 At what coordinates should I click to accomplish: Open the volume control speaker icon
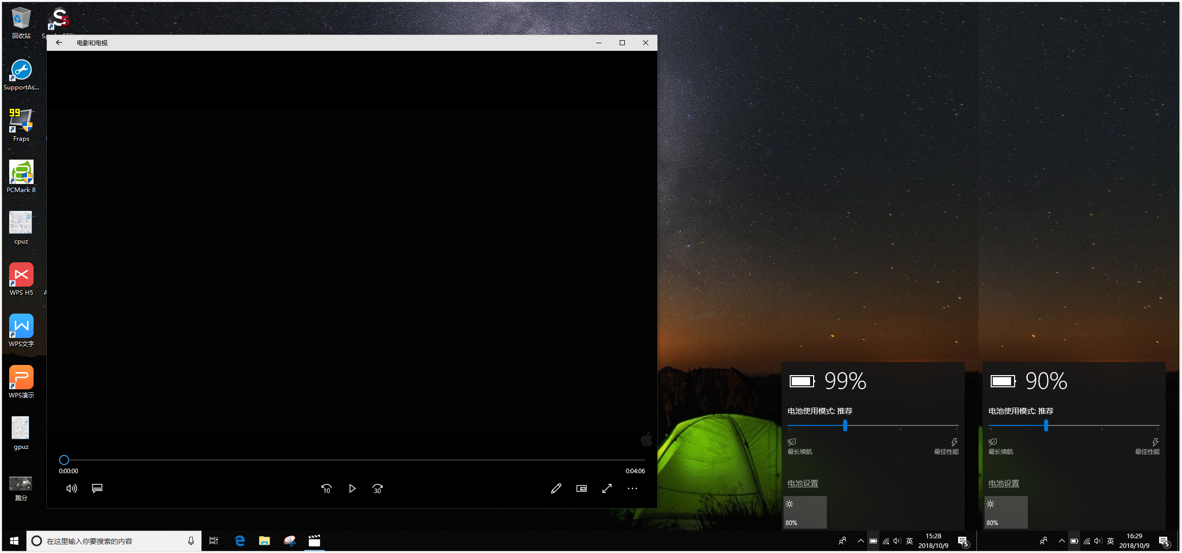point(72,488)
